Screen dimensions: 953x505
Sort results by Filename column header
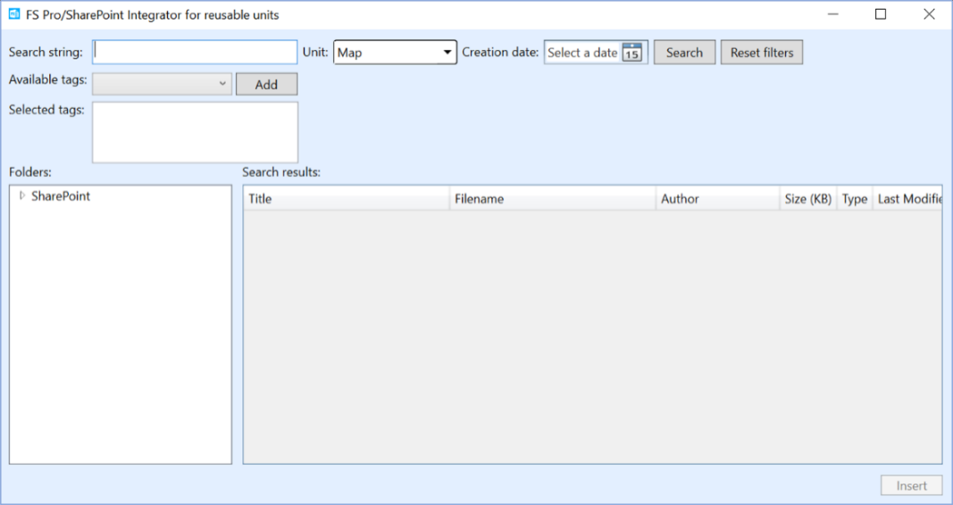pyautogui.click(x=553, y=198)
